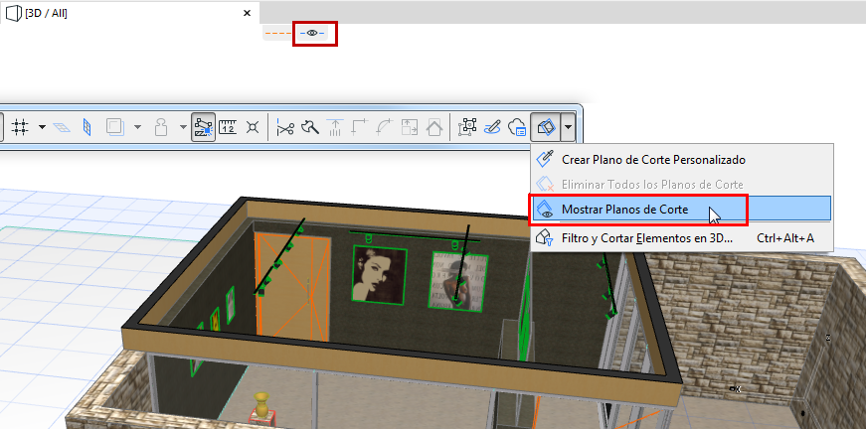The image size is (866, 429).
Task: Select the green-framed poster on the wall
Action: pos(457,281)
